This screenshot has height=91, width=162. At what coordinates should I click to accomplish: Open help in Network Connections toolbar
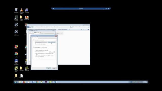click(88, 29)
